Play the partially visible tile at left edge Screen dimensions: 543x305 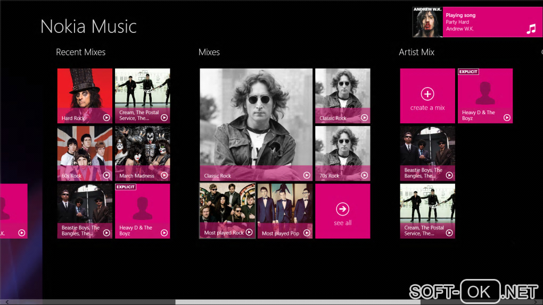pos(21,233)
